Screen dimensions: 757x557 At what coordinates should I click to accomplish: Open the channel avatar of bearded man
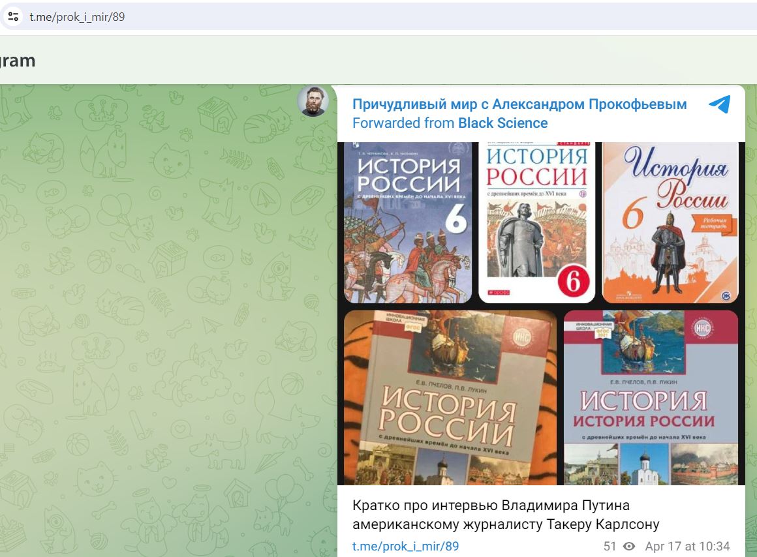[313, 101]
